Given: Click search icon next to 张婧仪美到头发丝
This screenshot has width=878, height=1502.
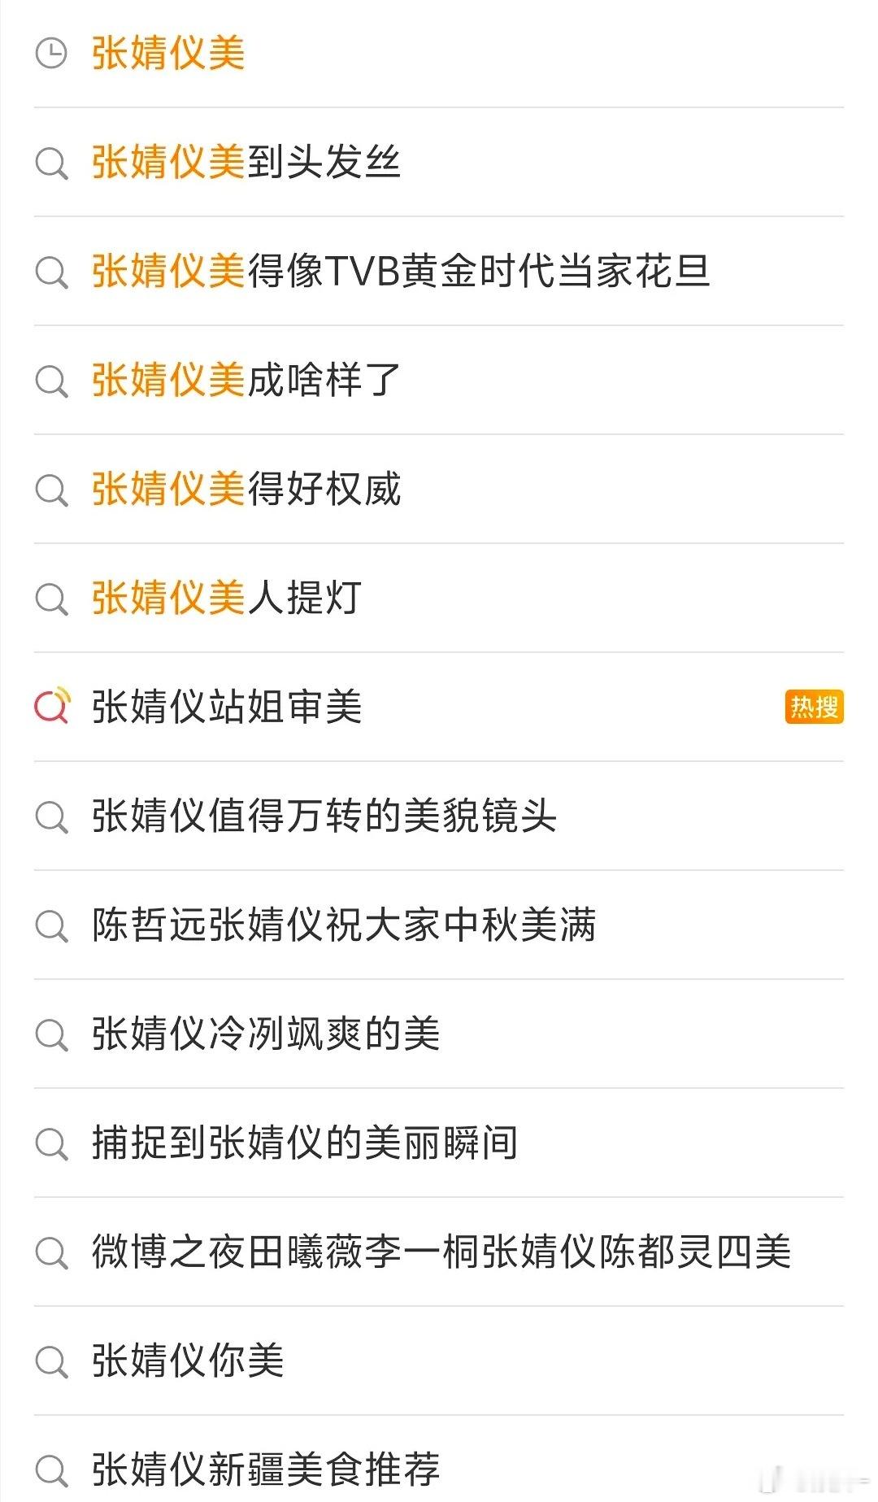Looking at the screenshot, I should [x=51, y=162].
